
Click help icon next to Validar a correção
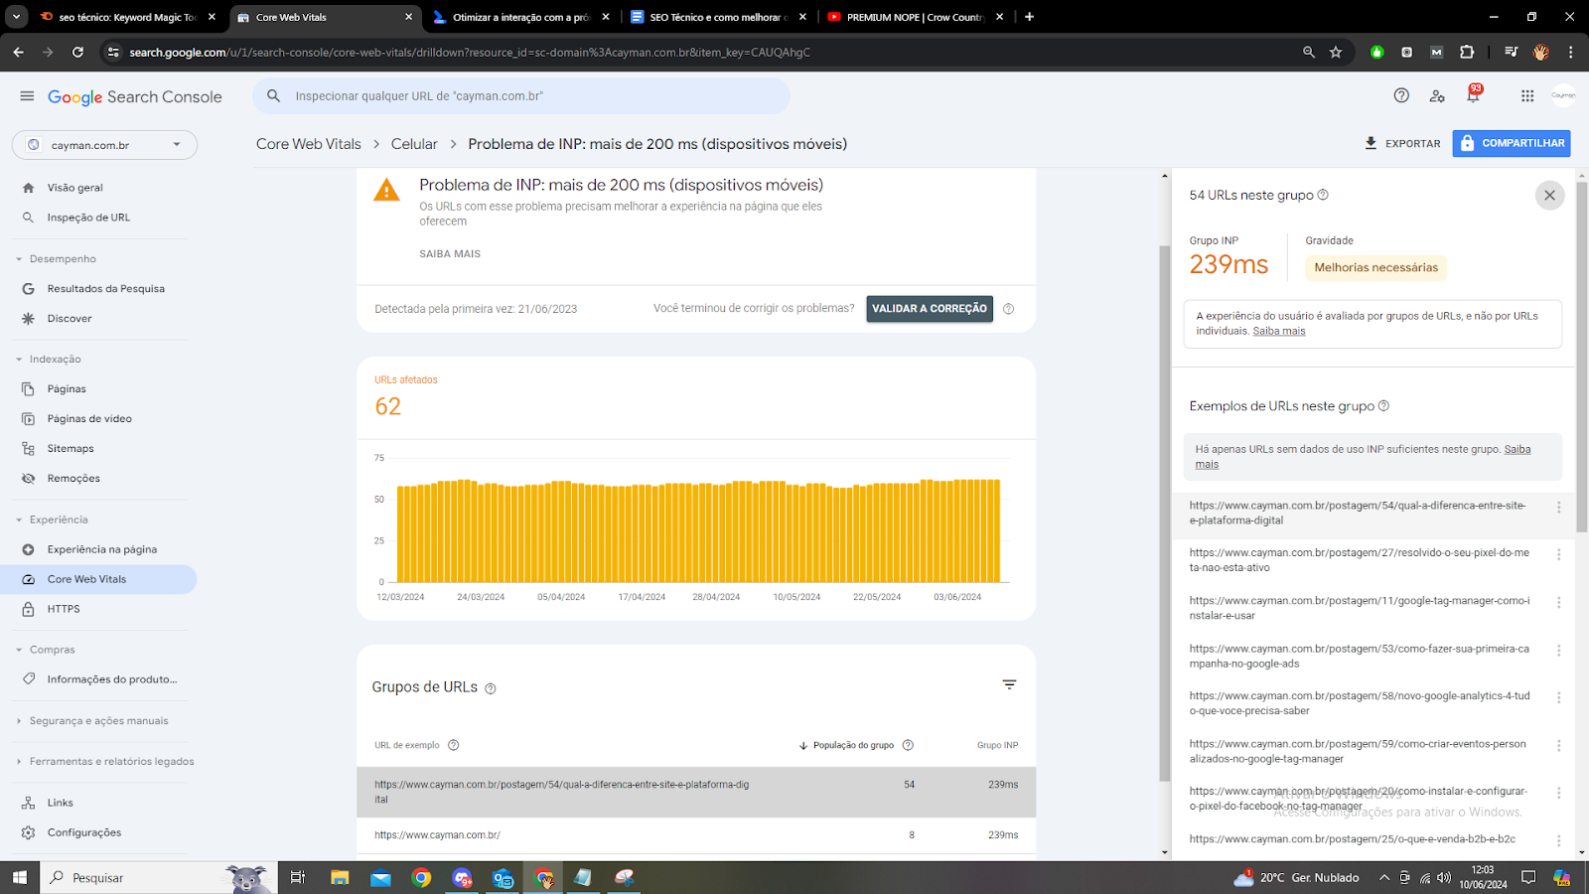(1008, 309)
